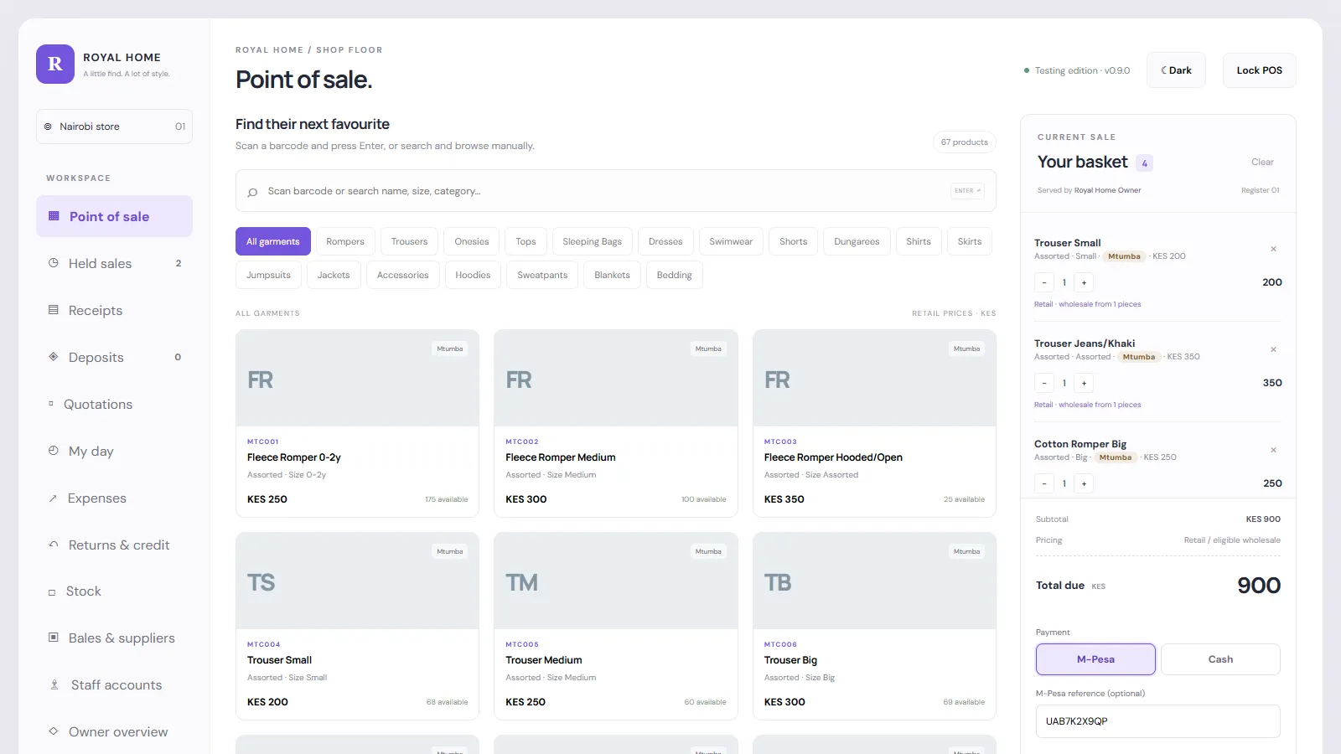
Task: Add Fleece Romper 0-2y to basket
Action: click(357, 423)
